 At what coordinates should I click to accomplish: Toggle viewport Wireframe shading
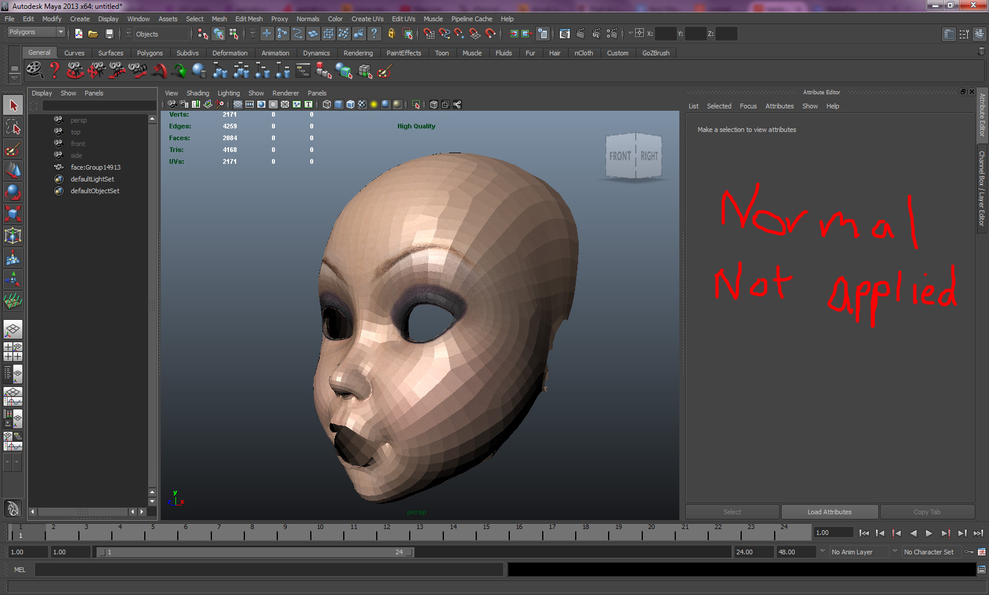[327, 104]
